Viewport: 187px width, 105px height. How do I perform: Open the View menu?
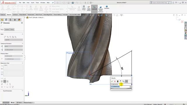coord(28,3)
